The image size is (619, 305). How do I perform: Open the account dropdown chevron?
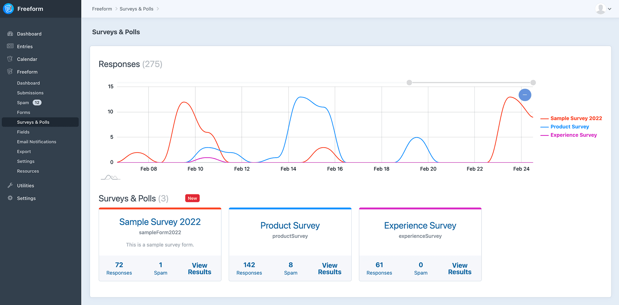pos(610,9)
